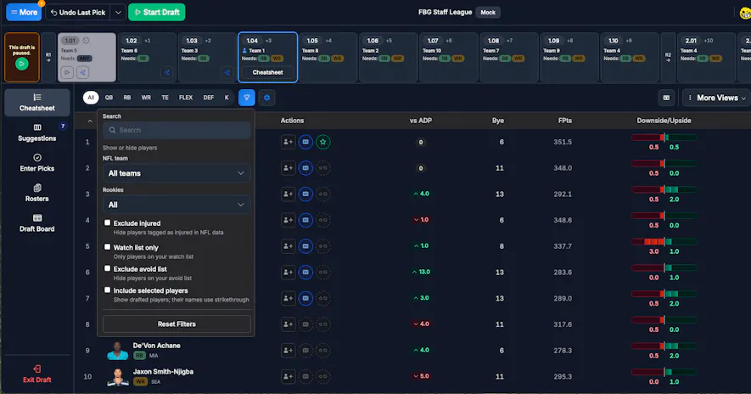Enable Include selected players checkbox

pos(107,290)
